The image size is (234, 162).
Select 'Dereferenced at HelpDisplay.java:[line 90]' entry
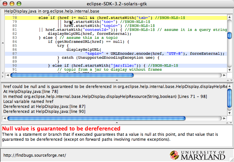[40, 111]
